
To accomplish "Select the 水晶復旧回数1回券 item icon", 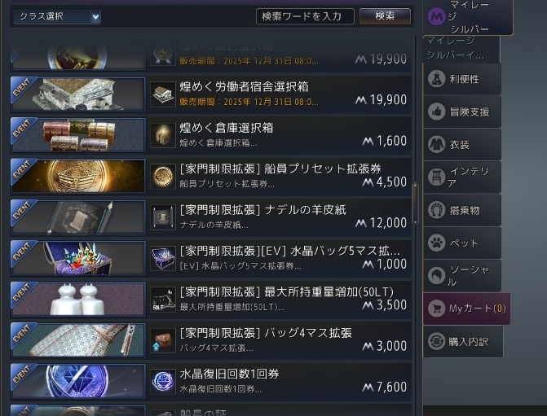I will point(163,382).
